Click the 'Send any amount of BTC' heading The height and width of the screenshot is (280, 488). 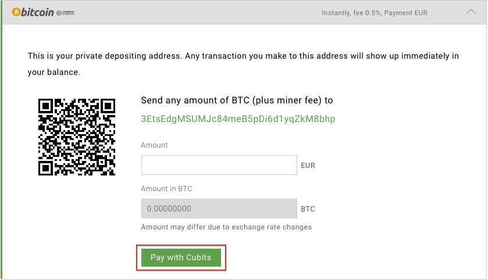237,100
